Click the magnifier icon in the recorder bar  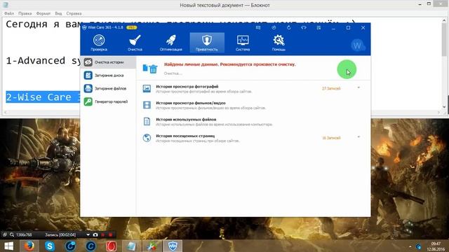[x=12, y=235]
